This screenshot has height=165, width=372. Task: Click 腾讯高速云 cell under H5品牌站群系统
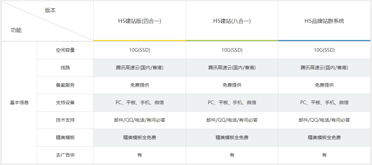324,68
